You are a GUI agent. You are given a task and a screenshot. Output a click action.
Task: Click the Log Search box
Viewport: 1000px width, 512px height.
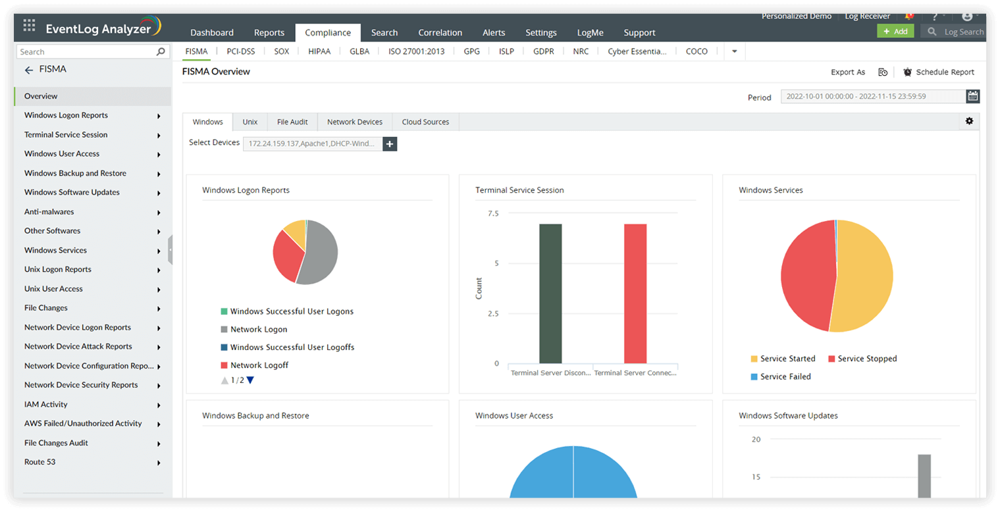(x=953, y=31)
